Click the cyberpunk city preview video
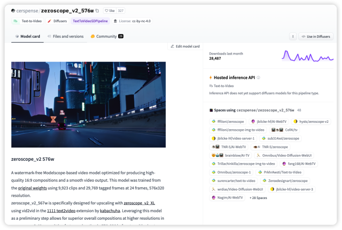Screen dimensions: 342x230 pos(88,104)
